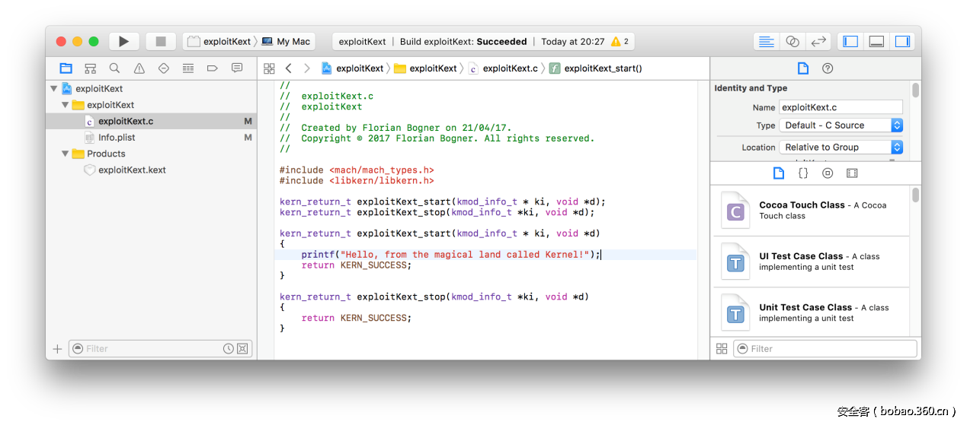The width and height of the screenshot is (967, 425).
Task: Show the Issue navigator warning icon
Action: pyautogui.click(x=139, y=68)
